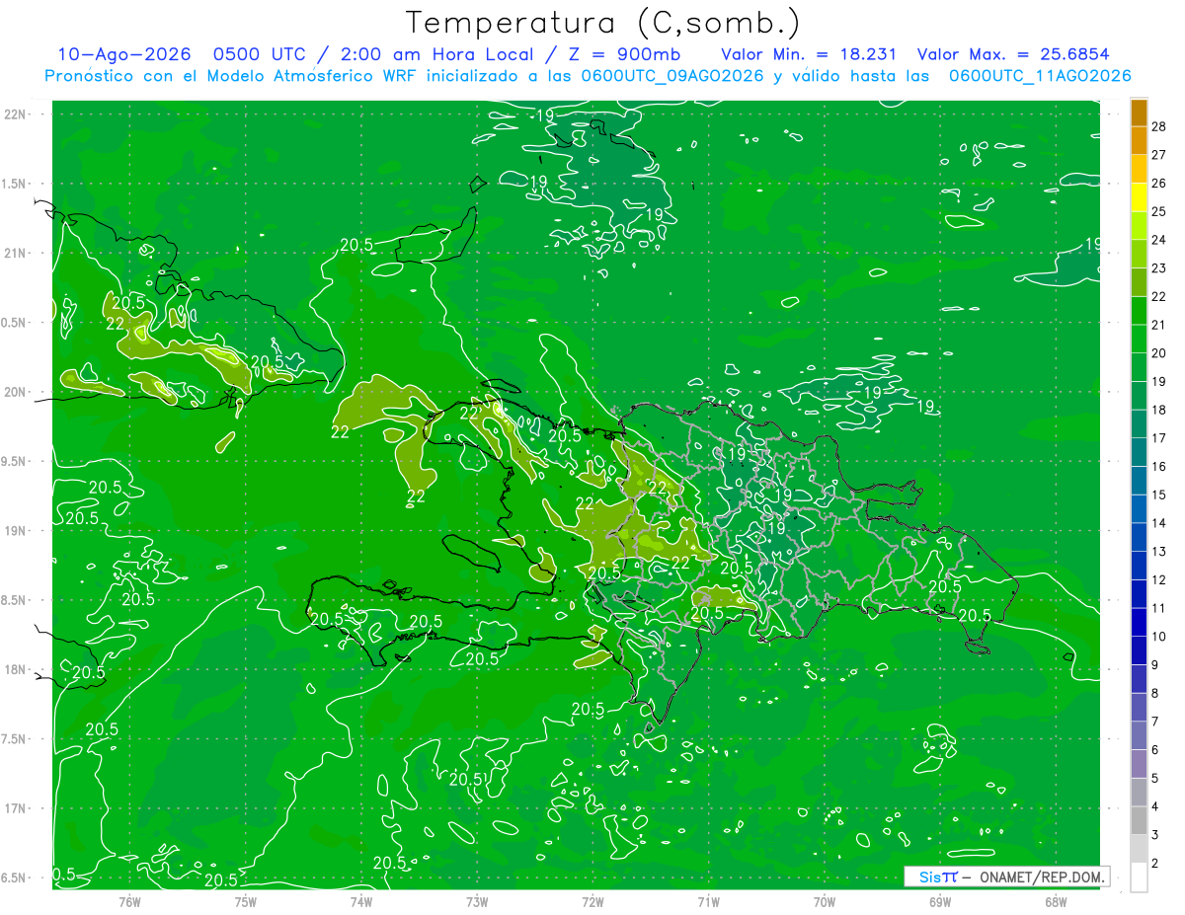Click the brown legend swatch above 28
The height and width of the screenshot is (915, 1185).
pyautogui.click(x=1139, y=113)
